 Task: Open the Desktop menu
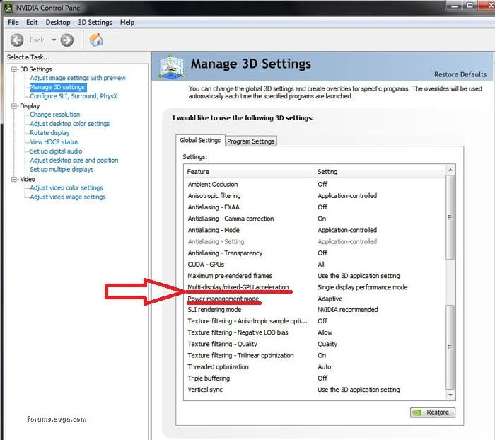(58, 23)
